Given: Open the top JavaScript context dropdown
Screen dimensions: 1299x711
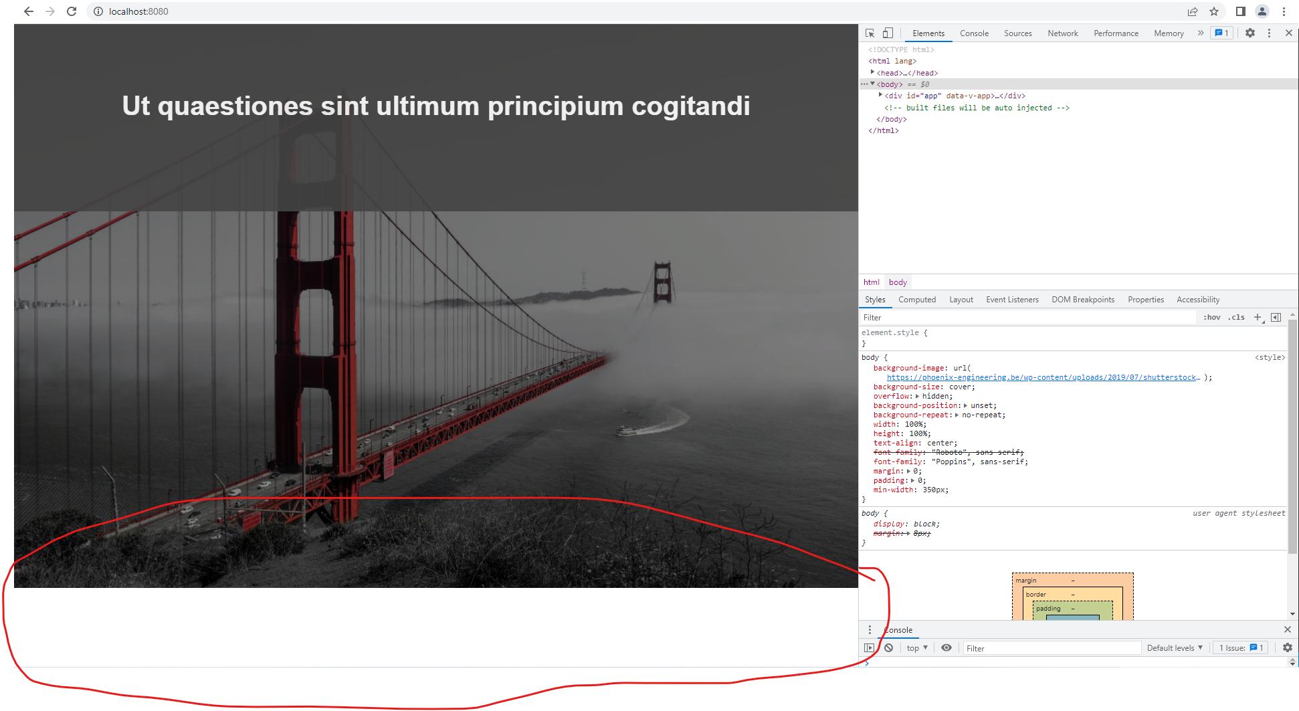Looking at the screenshot, I should point(917,647).
